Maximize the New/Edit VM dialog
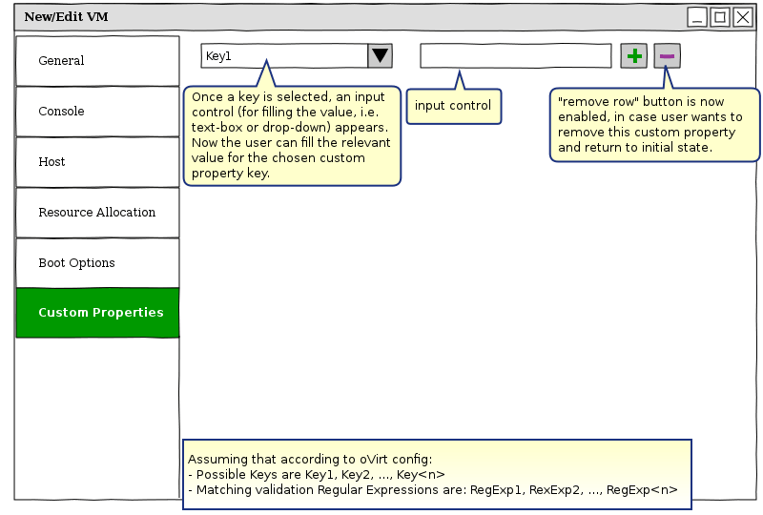The image size is (763, 515). [720, 16]
